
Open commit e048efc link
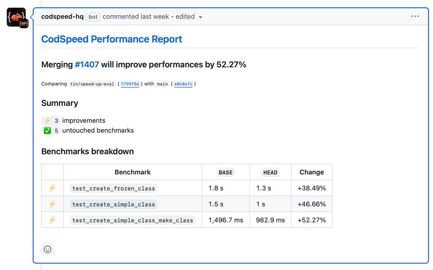click(x=183, y=84)
